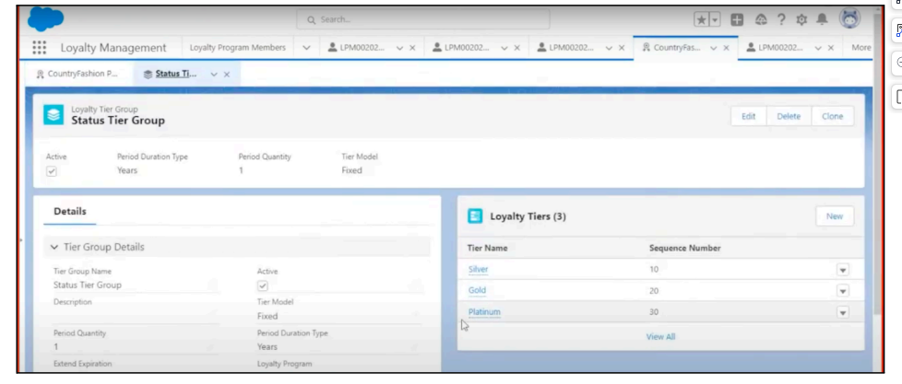Click the global actions plus icon

(x=737, y=19)
